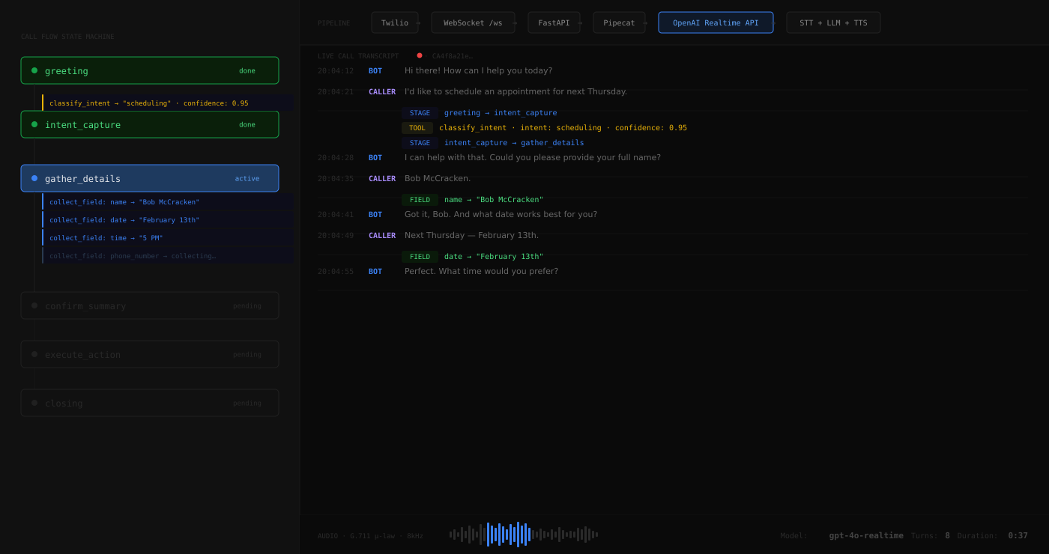Viewport: 1049px width, 554px height.
Task: Open the confirm_summary state label
Action: coord(85,306)
